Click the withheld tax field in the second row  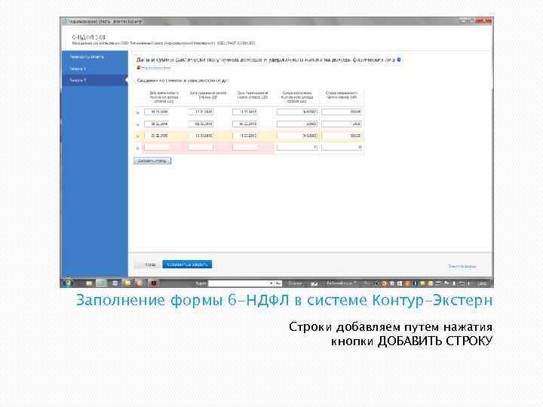[x=342, y=124]
